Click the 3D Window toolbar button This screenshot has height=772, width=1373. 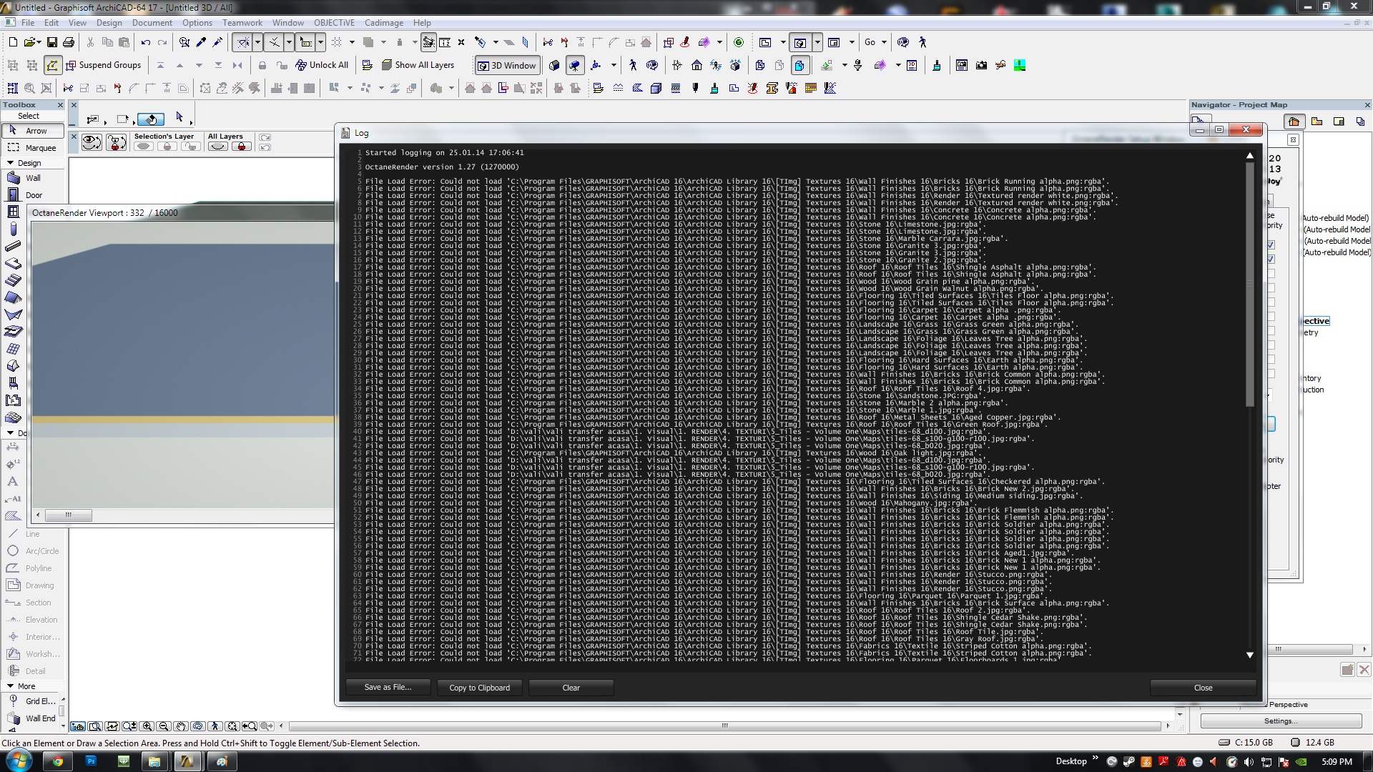[x=506, y=65]
